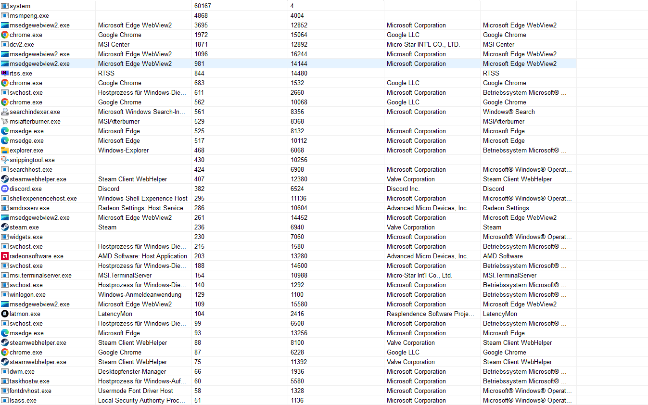
Task: Click the Steam Client WebHelper icon
Action: [x=5, y=179]
